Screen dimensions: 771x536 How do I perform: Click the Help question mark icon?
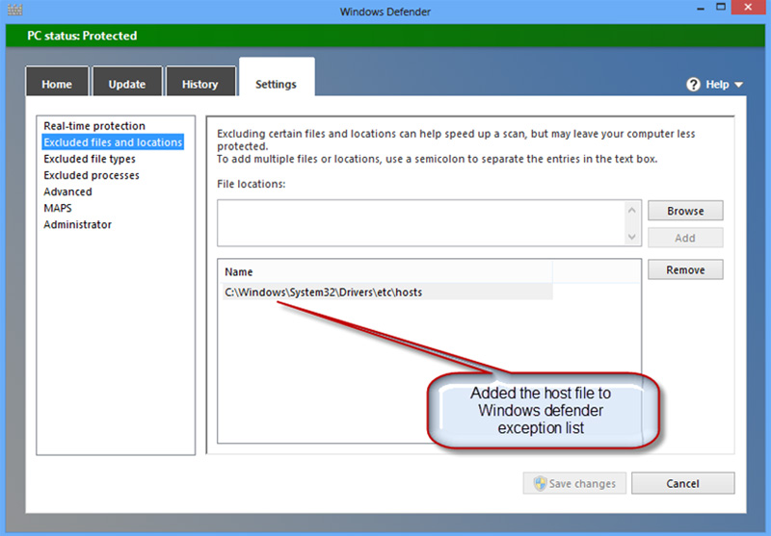click(x=693, y=85)
